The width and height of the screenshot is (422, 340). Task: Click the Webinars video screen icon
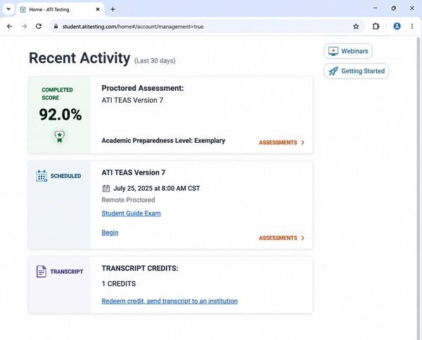(333, 51)
